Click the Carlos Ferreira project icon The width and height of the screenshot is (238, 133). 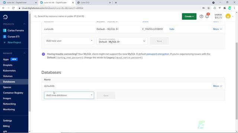click(x=4, y=30)
